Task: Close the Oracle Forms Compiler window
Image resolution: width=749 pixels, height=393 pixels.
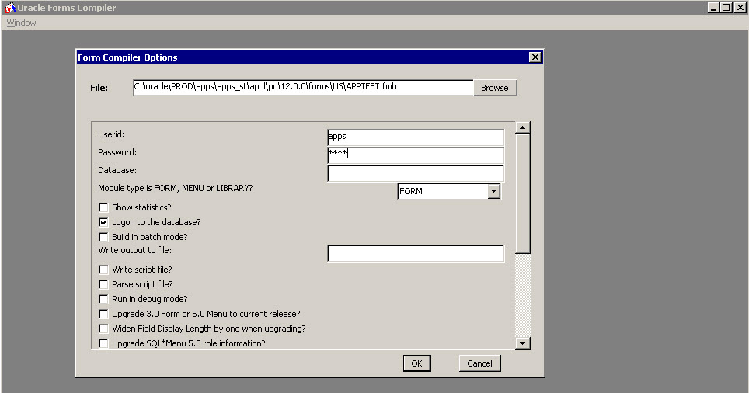Action: [740, 8]
